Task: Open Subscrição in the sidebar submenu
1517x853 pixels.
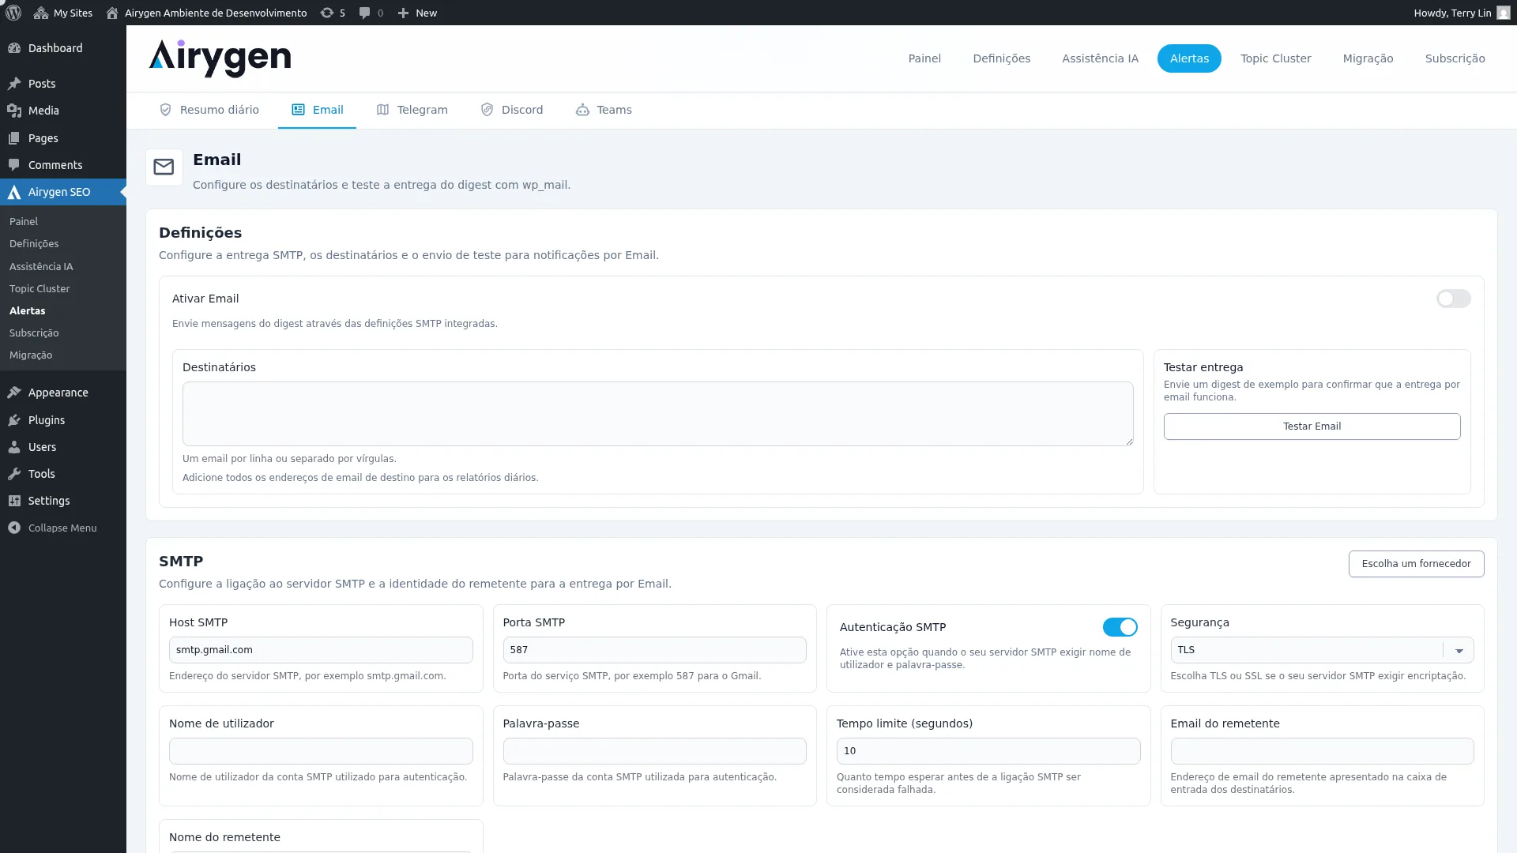Action: point(34,333)
